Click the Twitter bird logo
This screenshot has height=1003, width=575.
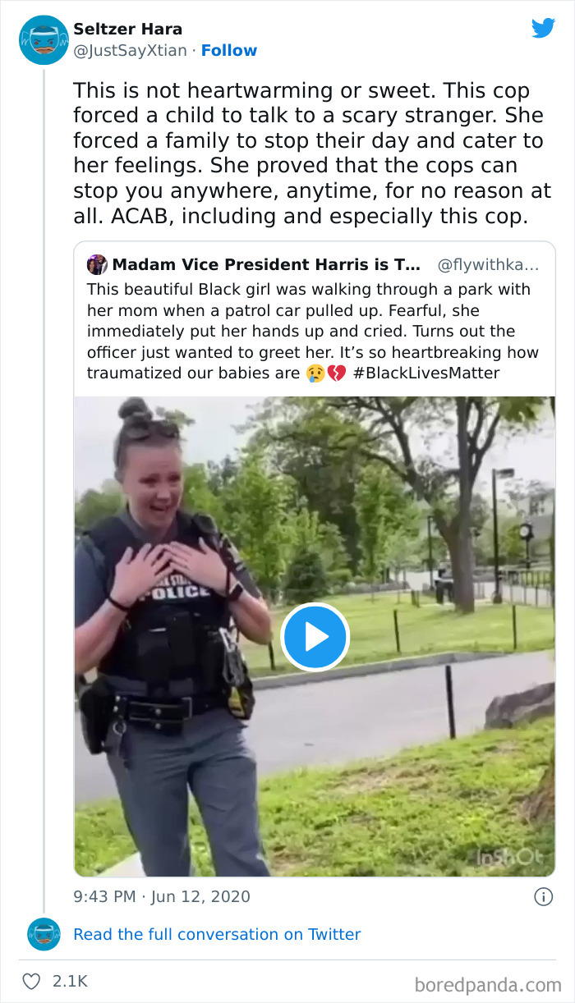543,28
